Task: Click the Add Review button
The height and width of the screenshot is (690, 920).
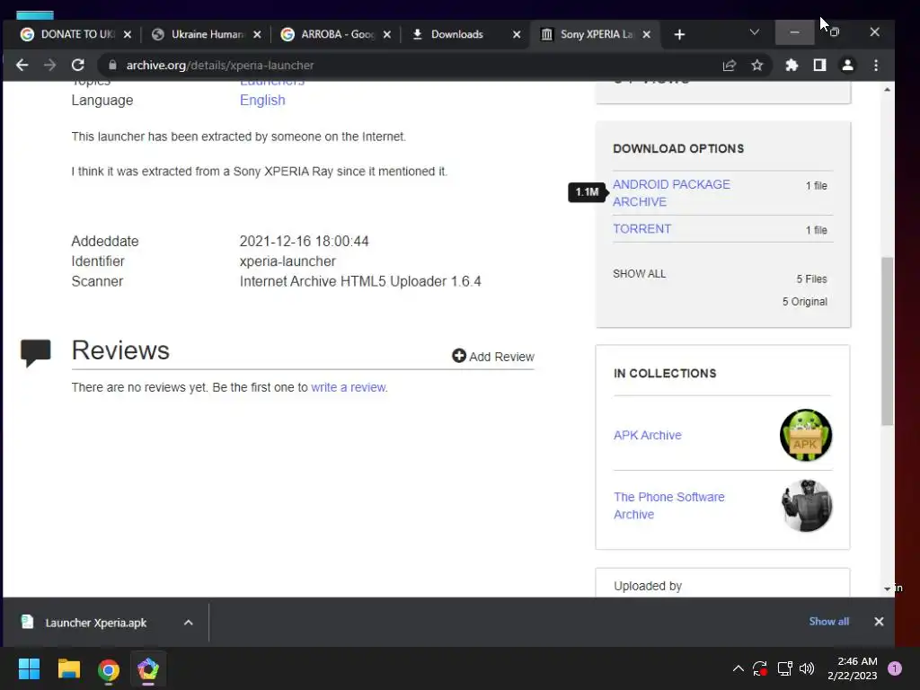Action: tap(493, 356)
